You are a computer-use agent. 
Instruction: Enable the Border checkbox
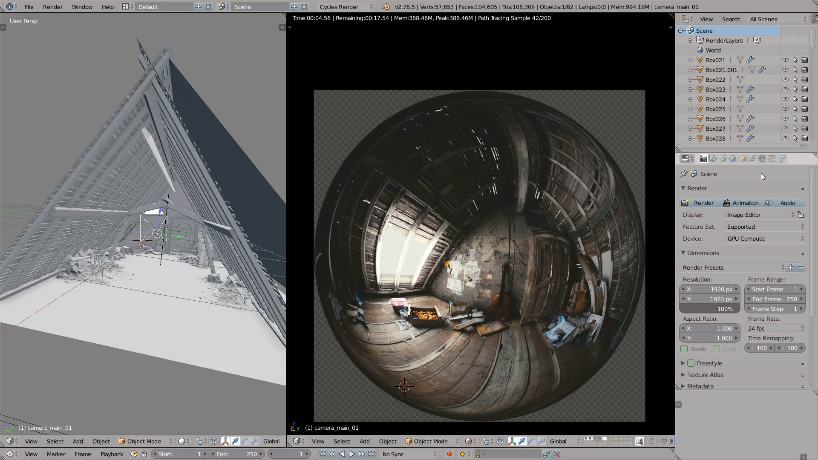tap(684, 349)
